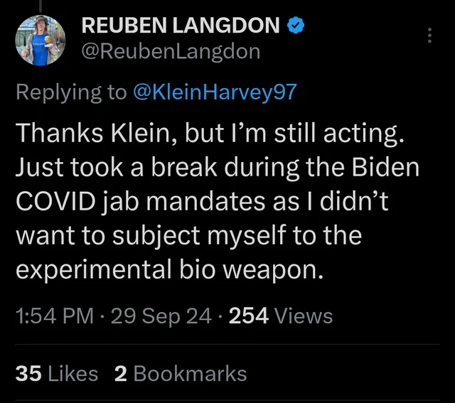Click the REUBEN LANGDON display name

point(181,26)
